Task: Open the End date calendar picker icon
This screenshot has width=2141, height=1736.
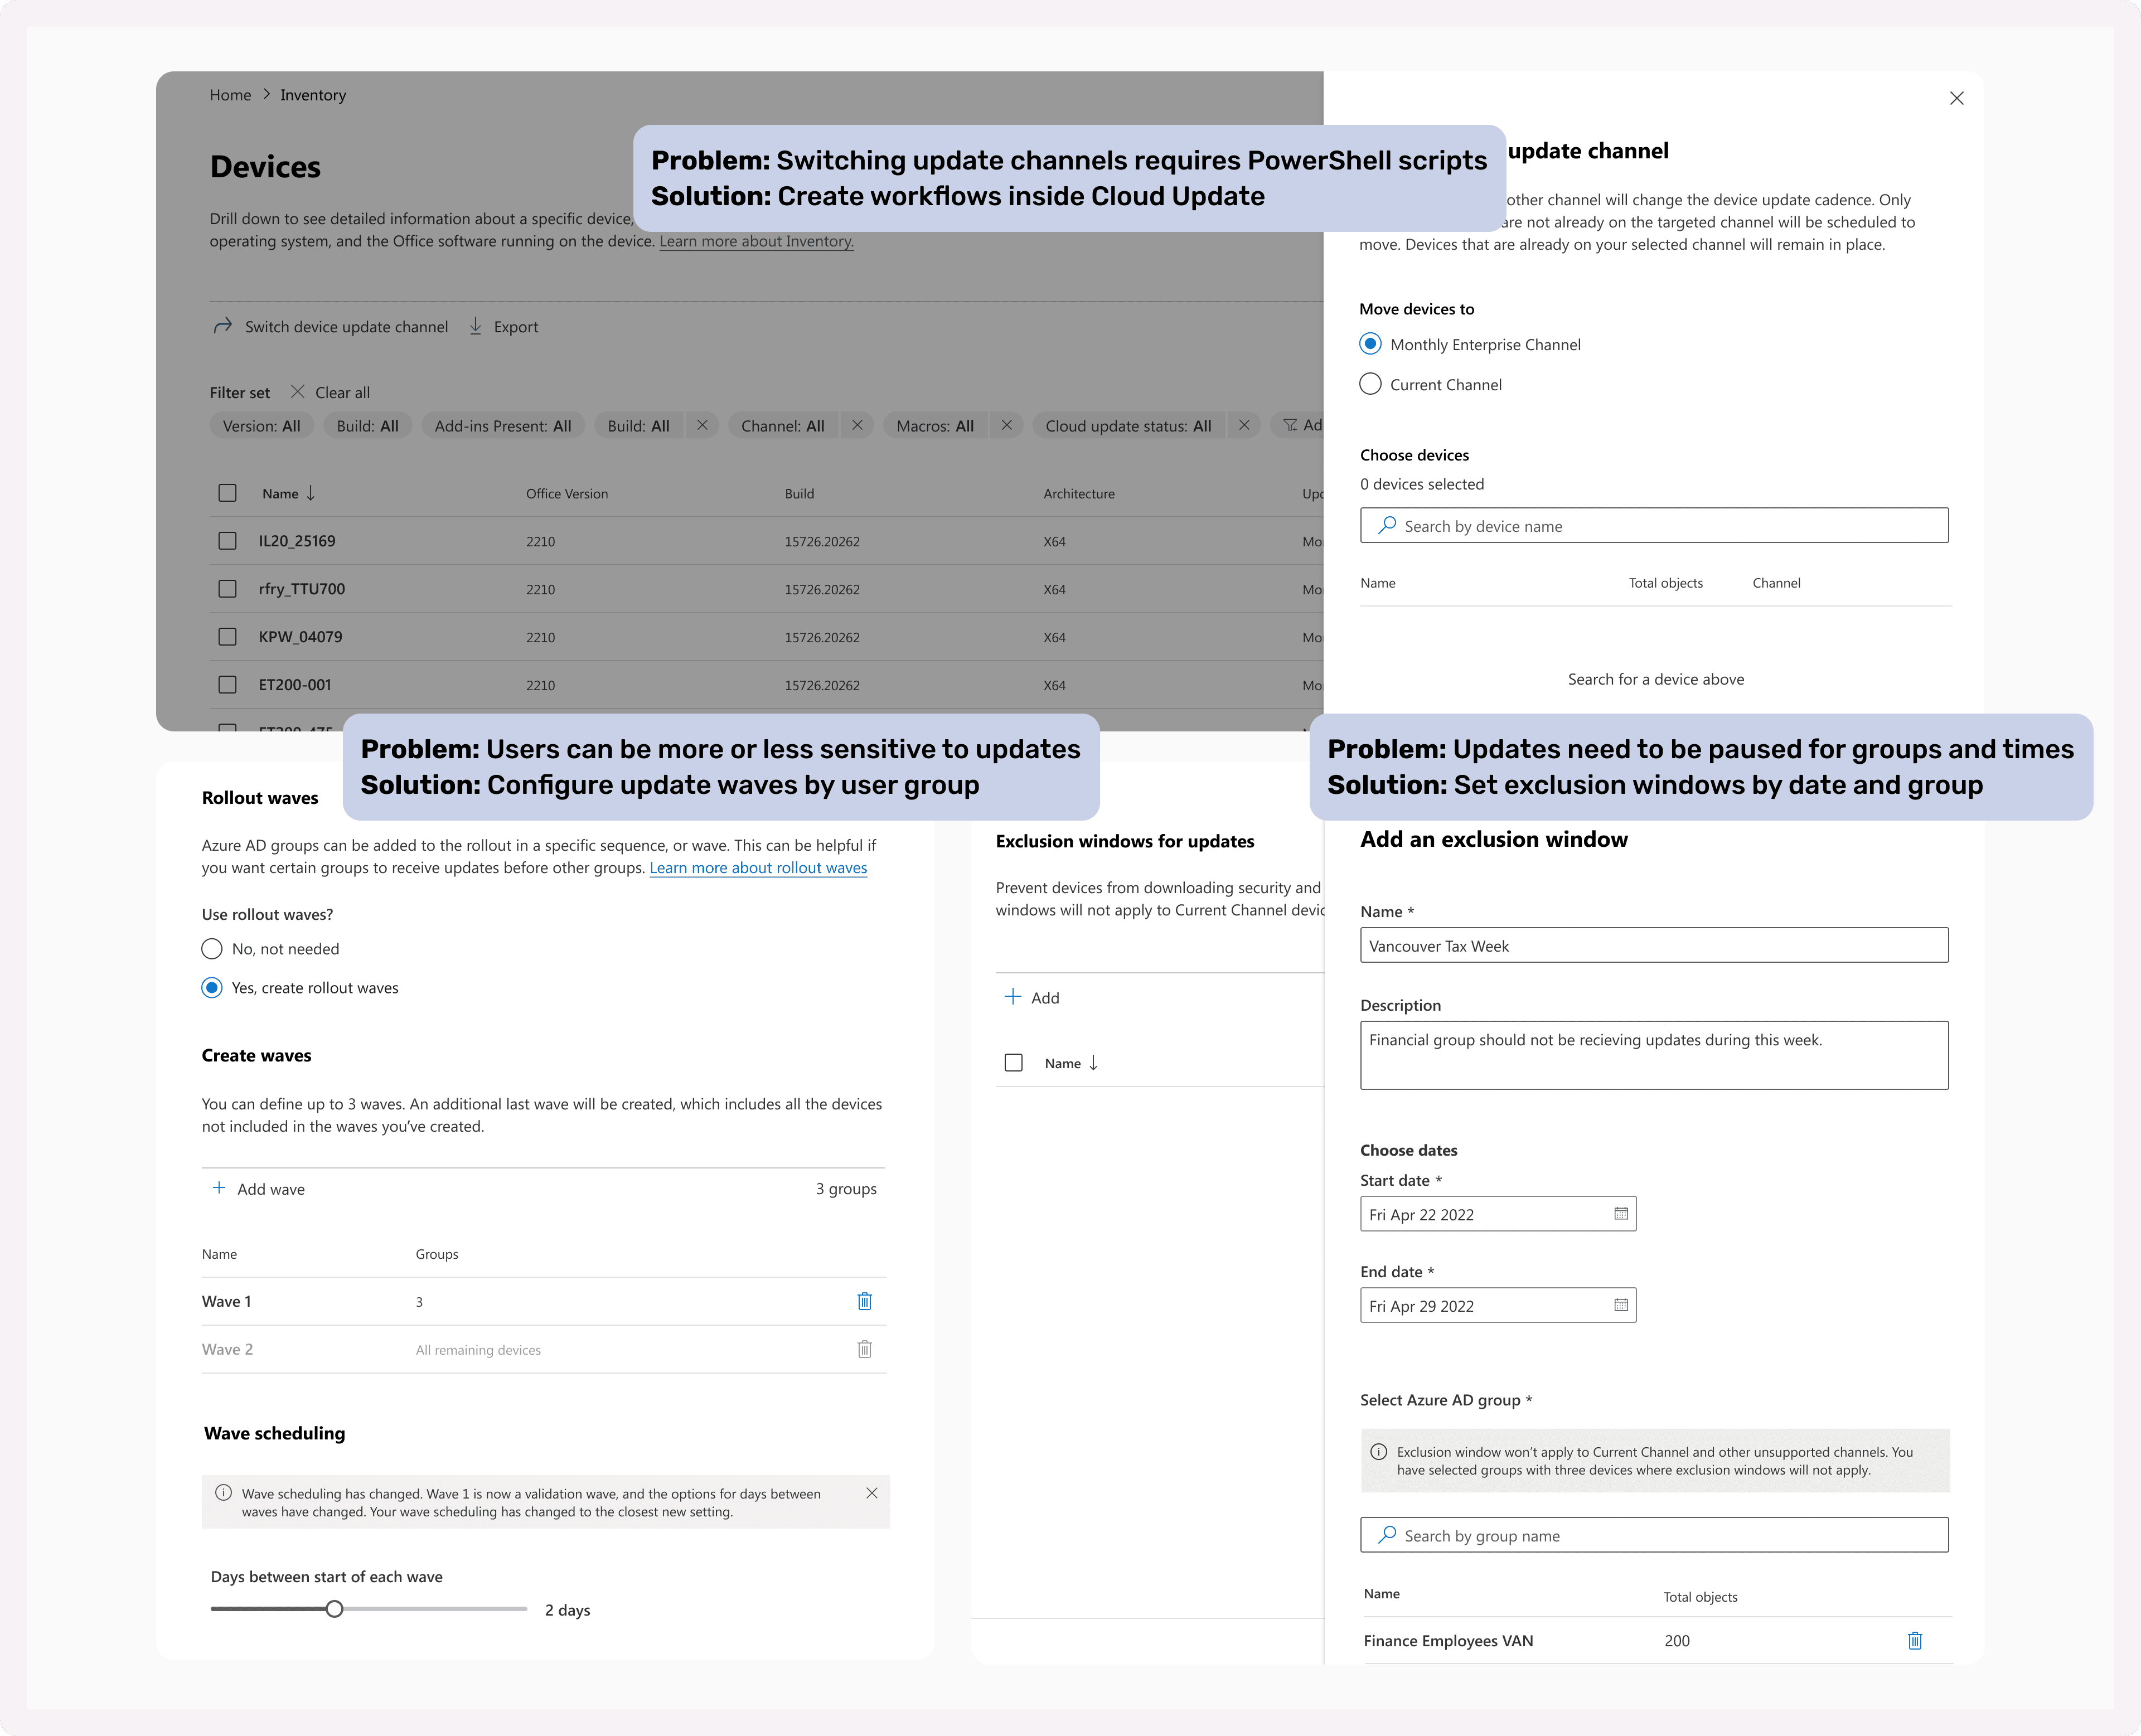Action: click(x=1620, y=1305)
